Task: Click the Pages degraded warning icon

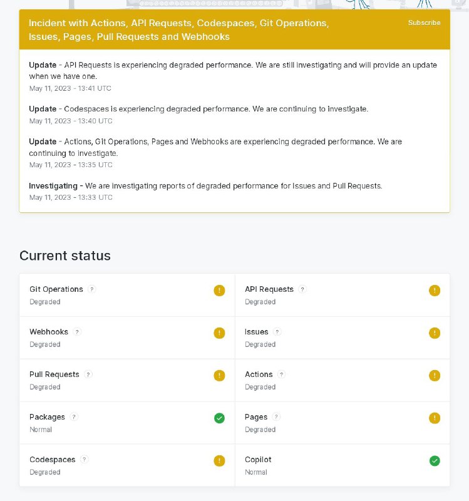Action: point(435,418)
